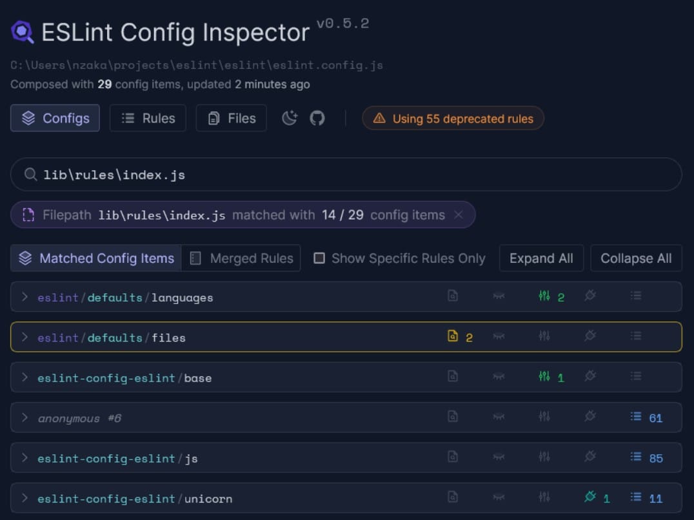Click the rules list icon on anonymous #6 row
This screenshot has width=694, height=520.
[x=636, y=416]
